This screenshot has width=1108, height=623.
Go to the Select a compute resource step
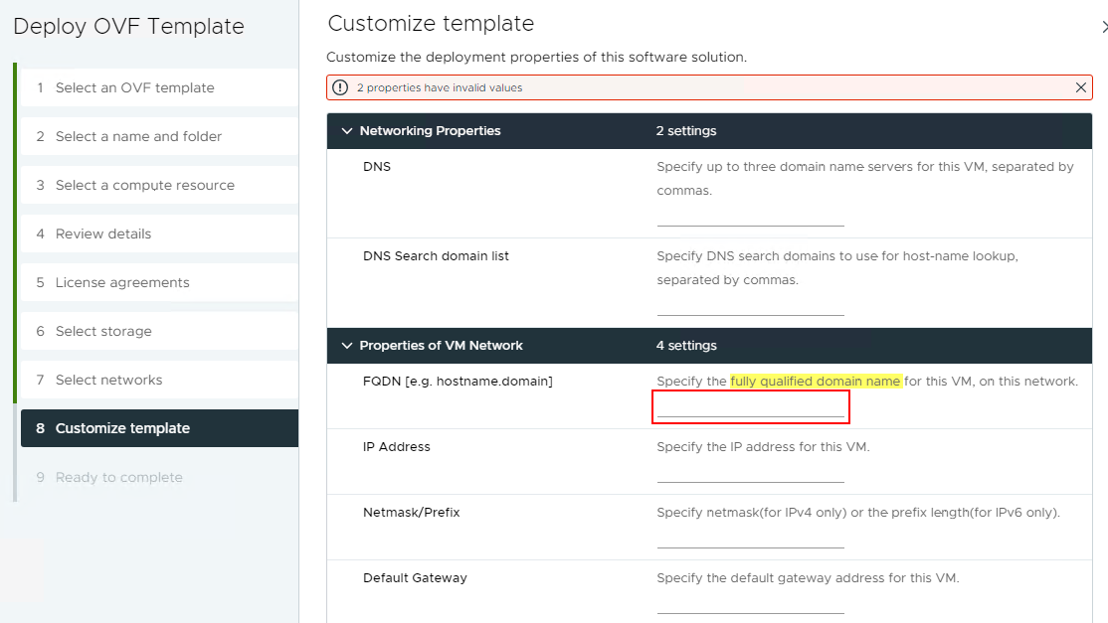click(x=146, y=185)
